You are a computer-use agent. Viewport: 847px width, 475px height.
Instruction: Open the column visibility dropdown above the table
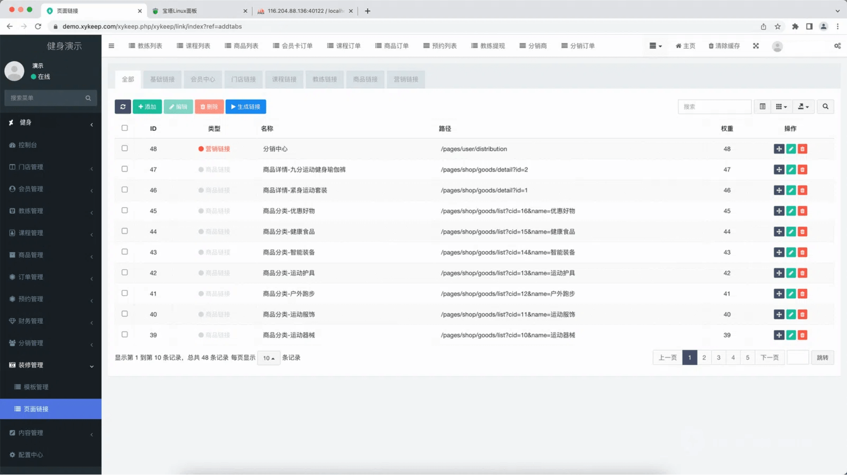point(781,106)
